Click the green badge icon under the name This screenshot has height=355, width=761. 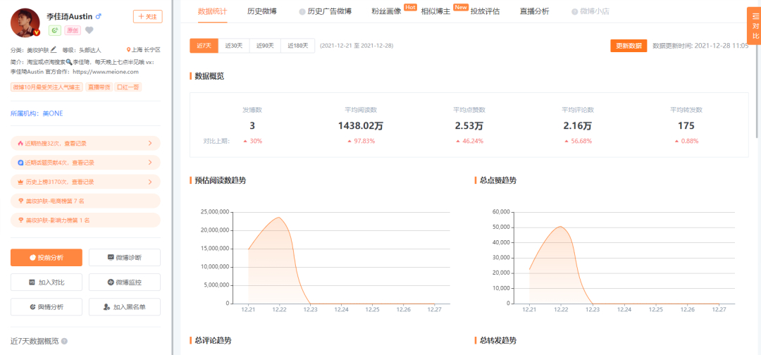click(x=54, y=30)
